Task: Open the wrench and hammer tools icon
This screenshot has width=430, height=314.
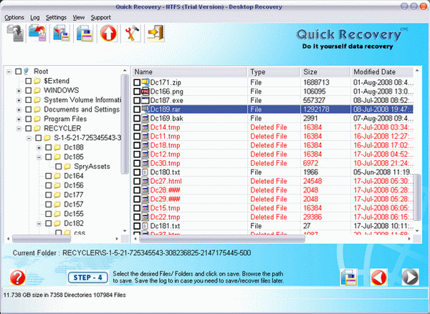Action: [131, 34]
